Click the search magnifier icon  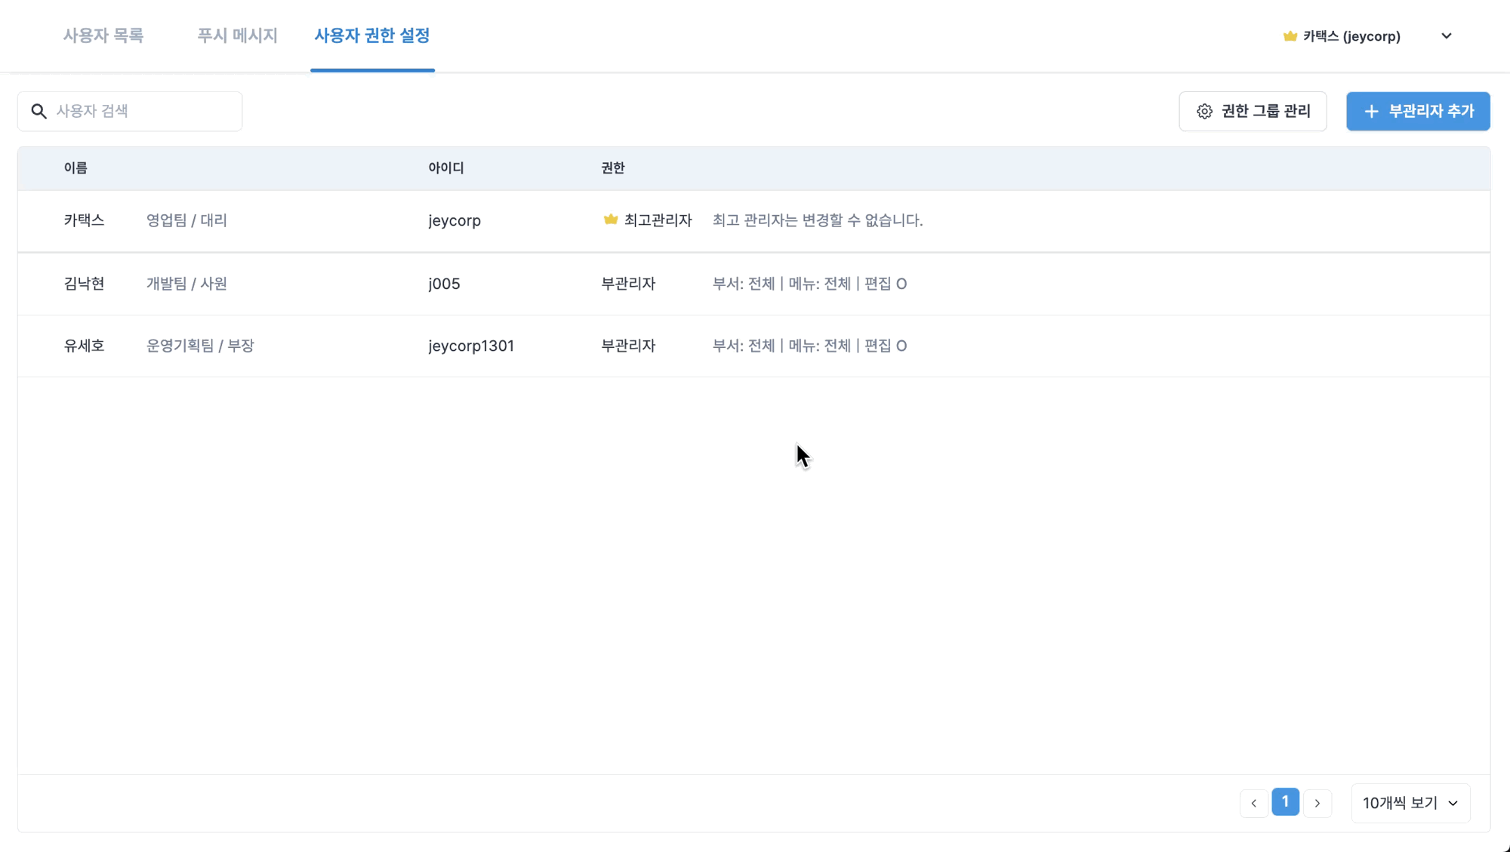39,112
